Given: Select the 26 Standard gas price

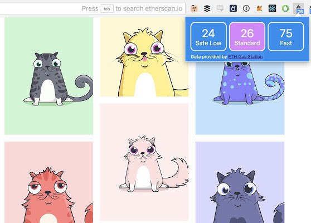Looking at the screenshot, I should point(247,37).
